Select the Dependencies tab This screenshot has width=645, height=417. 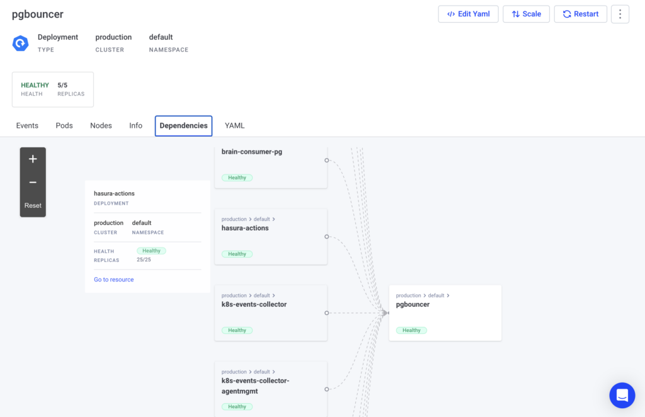tap(183, 126)
